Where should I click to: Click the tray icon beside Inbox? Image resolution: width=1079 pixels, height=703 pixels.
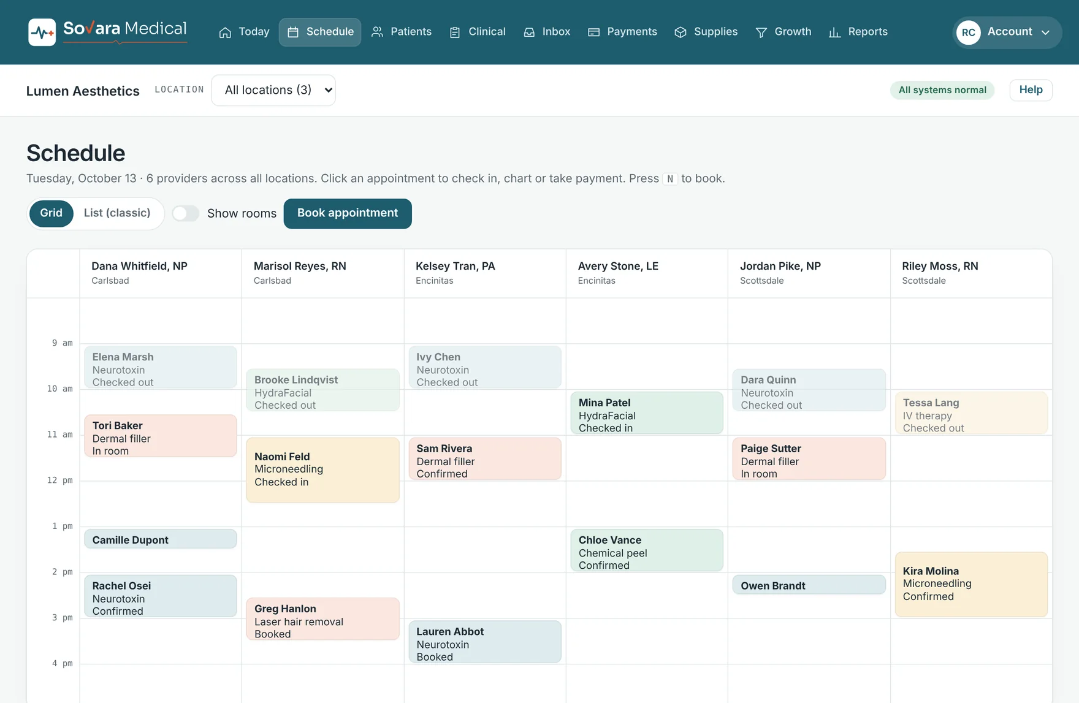[x=529, y=32]
